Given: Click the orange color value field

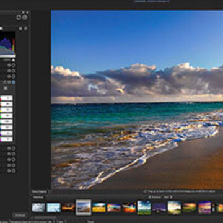Looking at the screenshot, I should [x=7, y=104].
